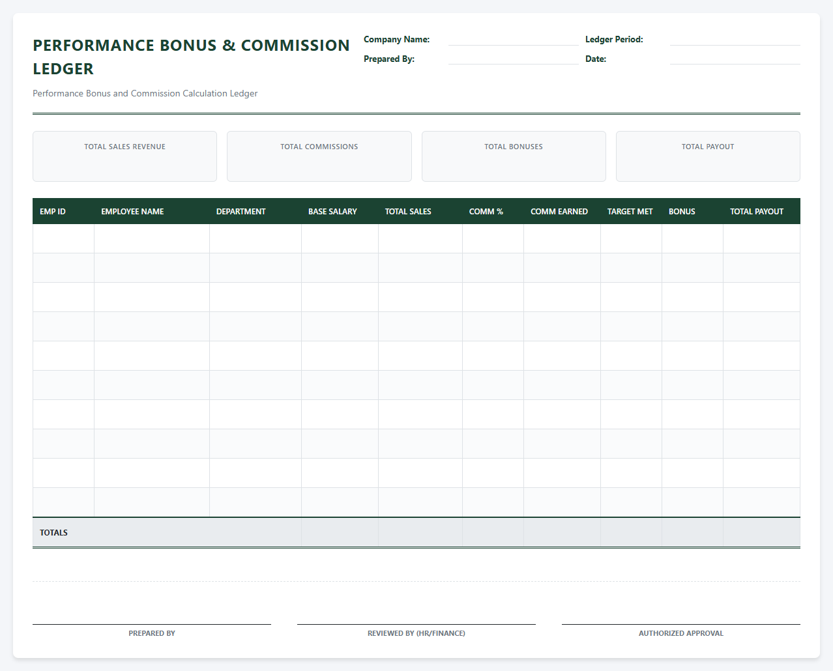Click the Total Payout cell in Totals row
This screenshot has height=671, width=833.
(x=761, y=532)
